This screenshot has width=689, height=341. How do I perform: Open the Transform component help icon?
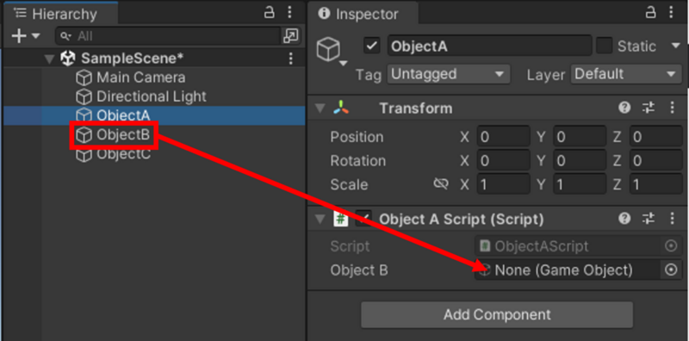[624, 108]
